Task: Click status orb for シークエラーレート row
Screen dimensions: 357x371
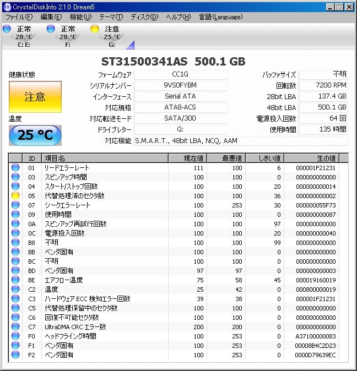Action: click(x=15, y=205)
